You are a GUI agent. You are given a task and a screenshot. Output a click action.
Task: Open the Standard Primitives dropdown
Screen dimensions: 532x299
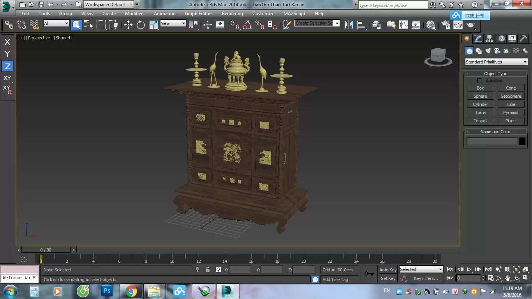point(495,62)
